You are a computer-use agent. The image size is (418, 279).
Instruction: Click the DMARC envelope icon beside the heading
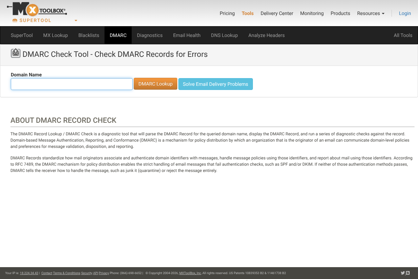click(16, 53)
